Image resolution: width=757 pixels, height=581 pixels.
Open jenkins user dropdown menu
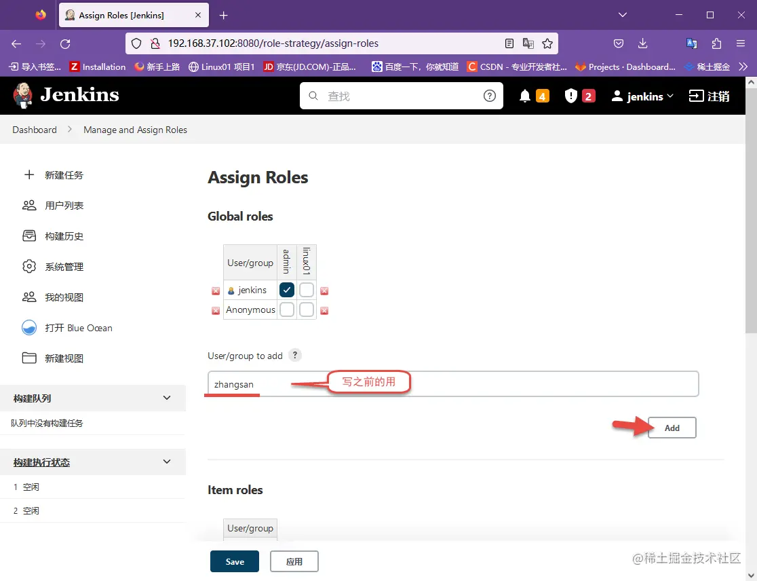point(642,96)
